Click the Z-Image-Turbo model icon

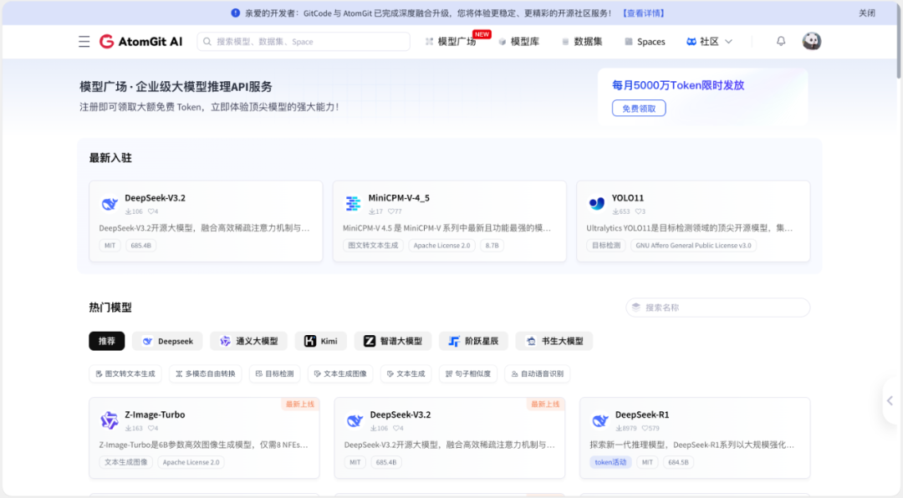coord(110,420)
